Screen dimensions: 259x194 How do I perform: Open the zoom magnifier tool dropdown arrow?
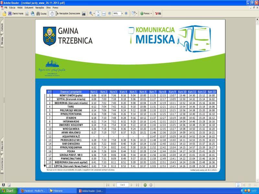click(94, 14)
